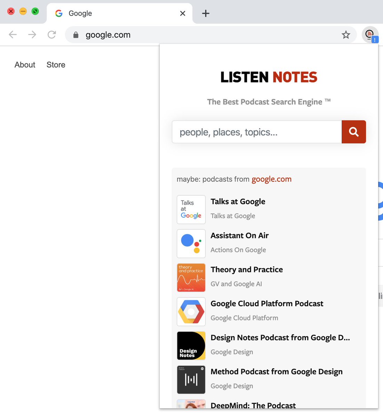Open the Design Notes podcast artwork
Viewport: 383px width, 418px height.
[191, 346]
